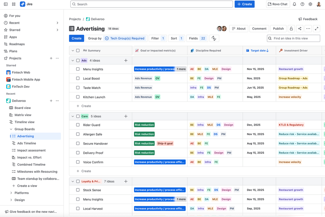Expand the Platforms folder

click(x=11, y=193)
